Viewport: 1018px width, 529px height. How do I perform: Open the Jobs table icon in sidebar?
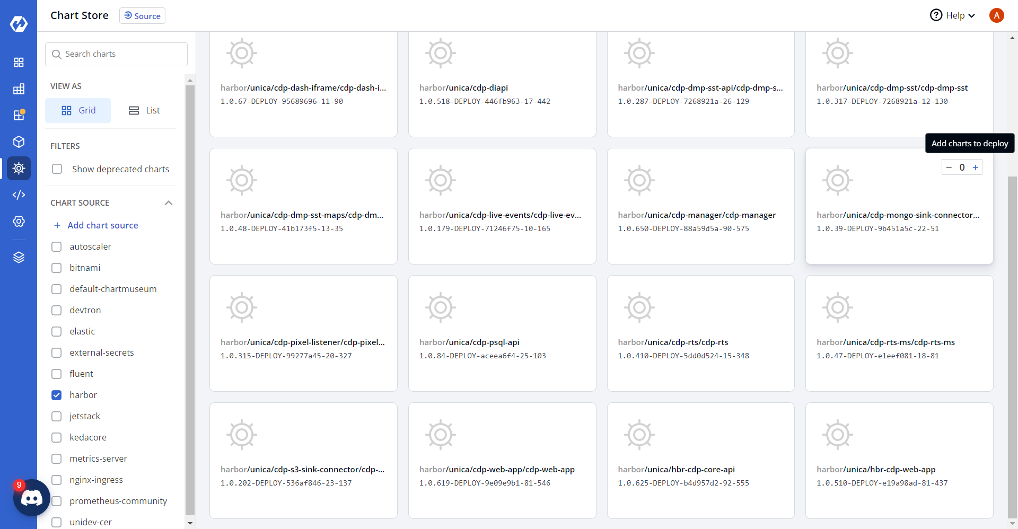[x=19, y=89]
